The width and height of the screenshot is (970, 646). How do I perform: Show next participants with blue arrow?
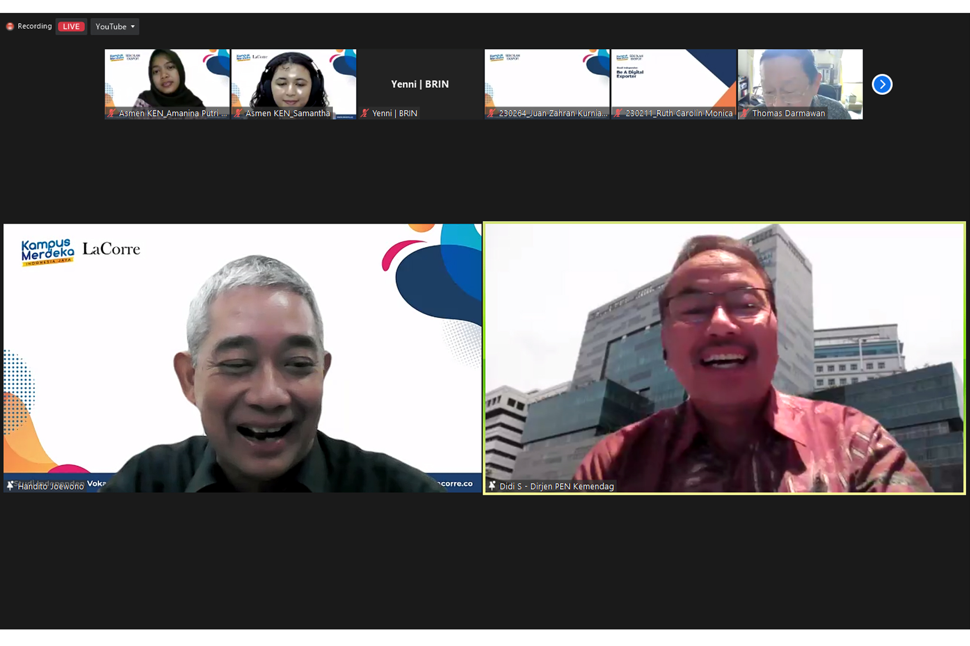pyautogui.click(x=882, y=84)
